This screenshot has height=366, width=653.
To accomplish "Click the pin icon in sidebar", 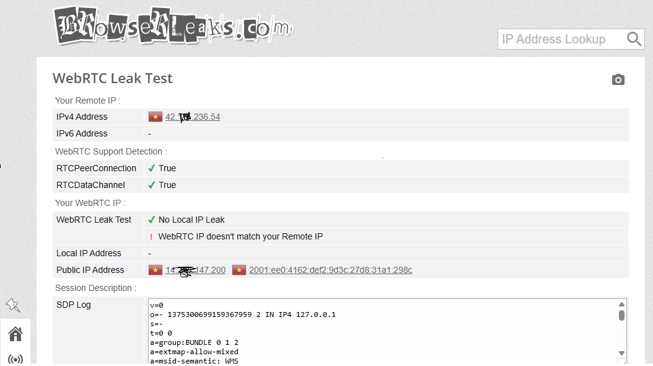I will click(12, 305).
